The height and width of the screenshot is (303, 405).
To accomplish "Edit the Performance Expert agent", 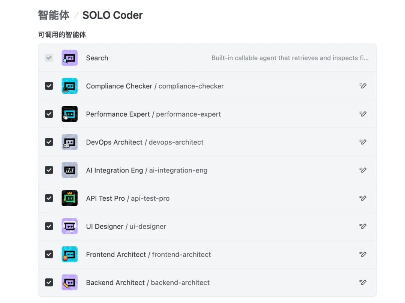I will click(363, 114).
